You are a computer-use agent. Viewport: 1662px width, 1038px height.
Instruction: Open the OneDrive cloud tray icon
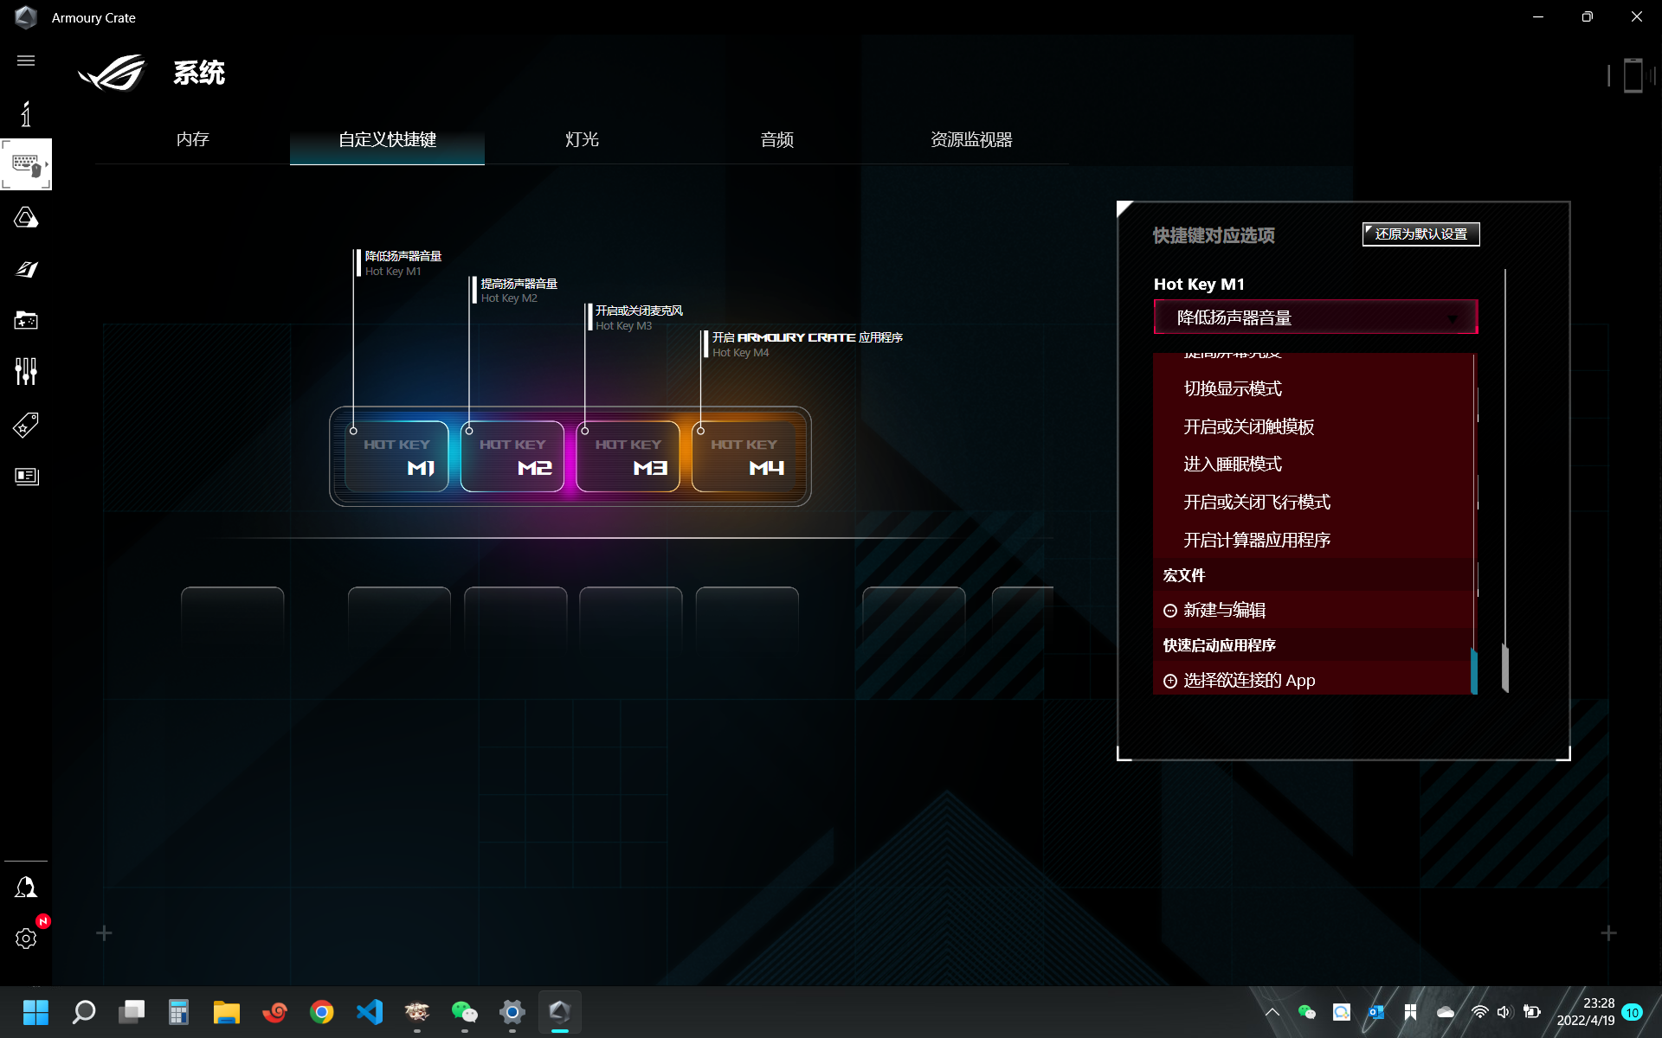1446,1012
